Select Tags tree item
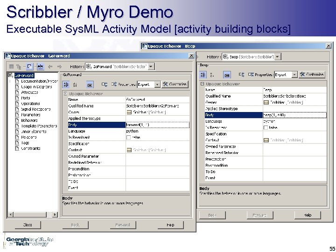336x252 pixels. pos(25,143)
